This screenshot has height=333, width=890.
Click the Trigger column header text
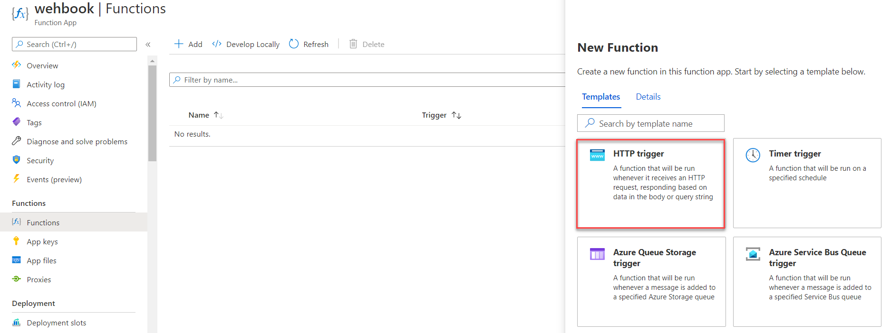[434, 115]
